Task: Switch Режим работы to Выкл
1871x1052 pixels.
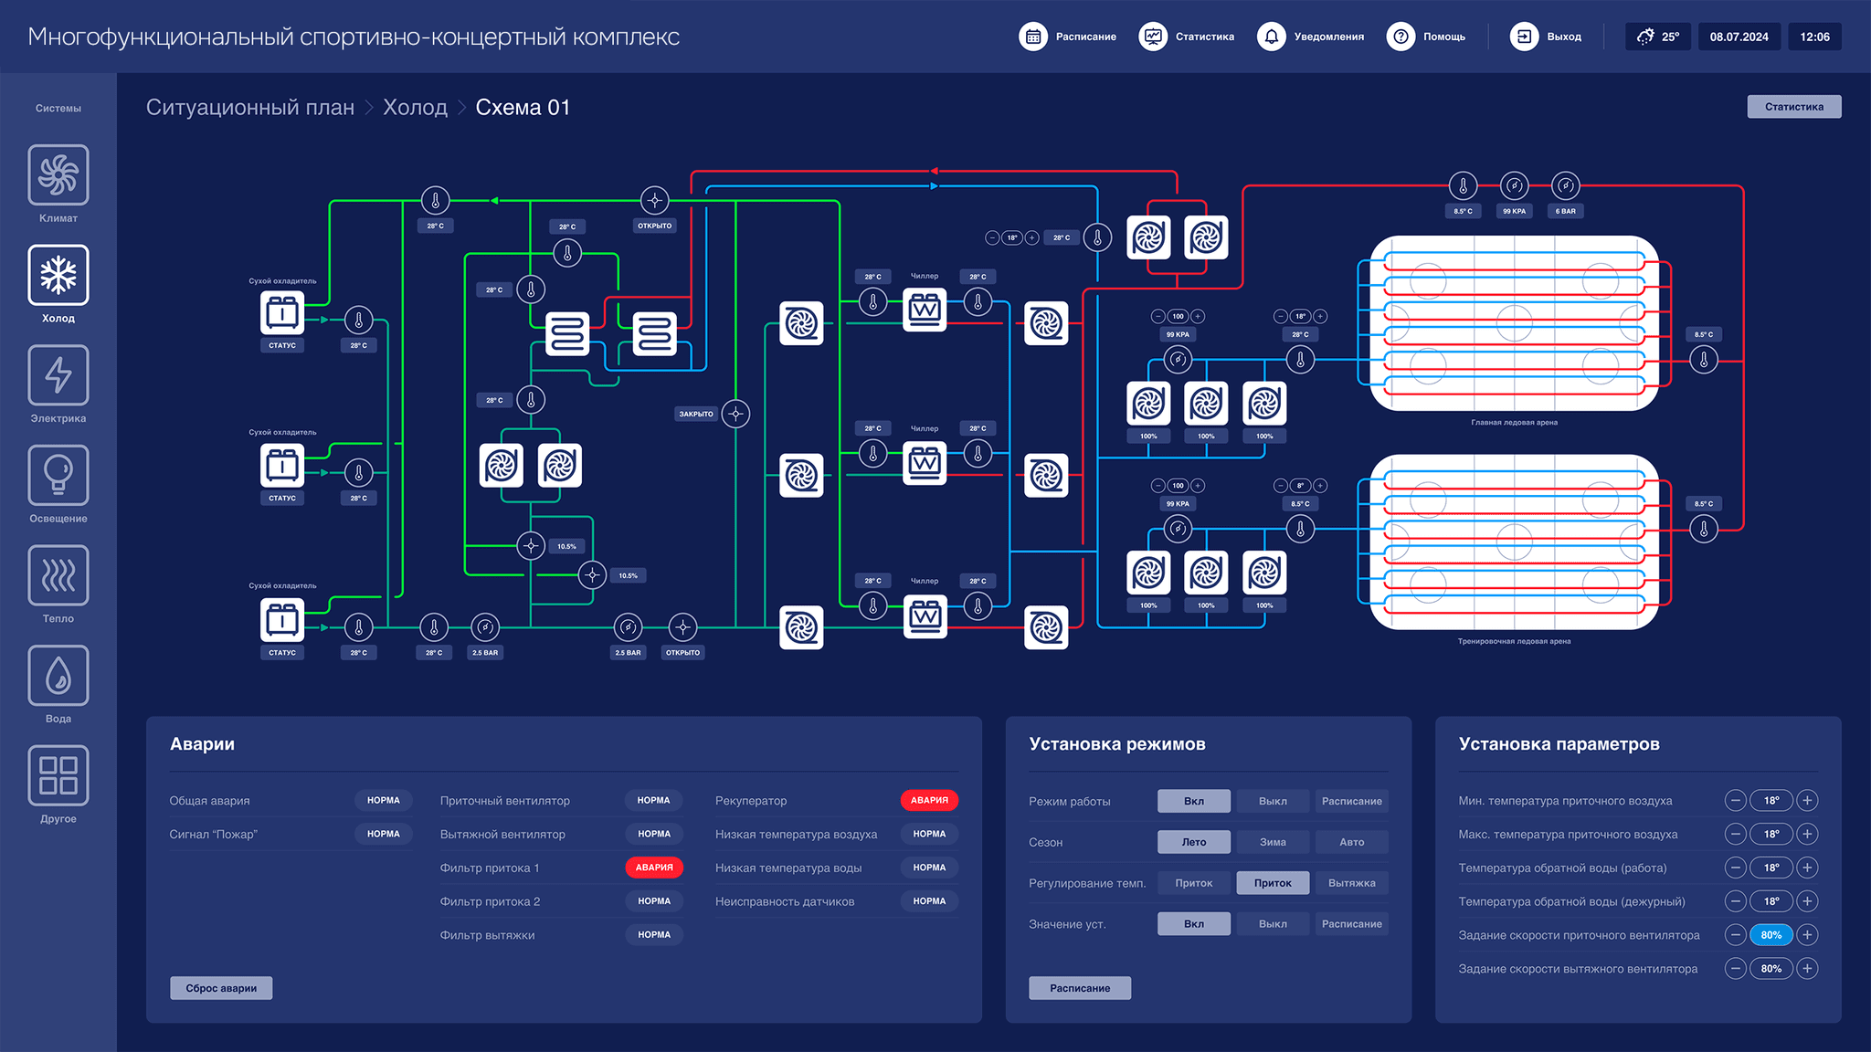Action: [1273, 801]
